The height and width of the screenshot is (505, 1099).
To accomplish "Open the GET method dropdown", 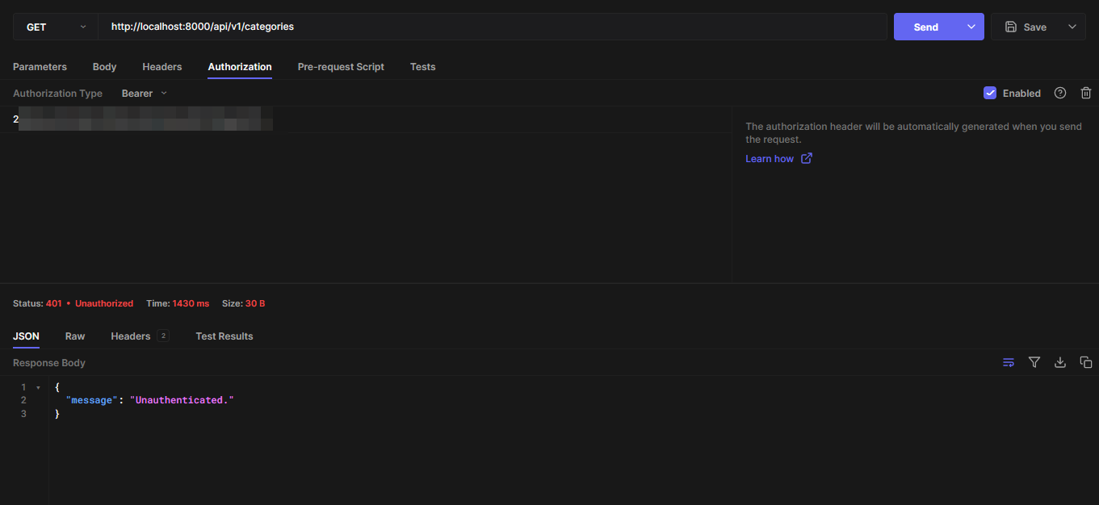I will click(55, 27).
